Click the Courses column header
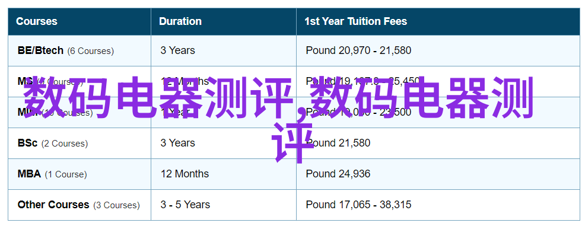Image resolution: width=585 pixels, height=229 pixels. [x=37, y=21]
